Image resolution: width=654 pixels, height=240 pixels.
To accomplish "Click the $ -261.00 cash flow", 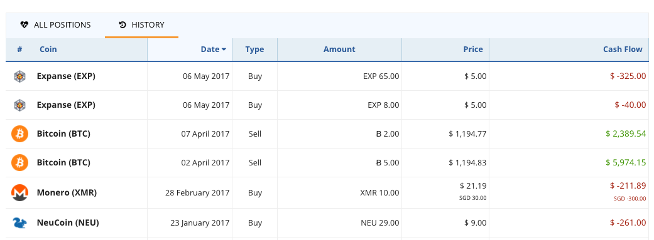I will (628, 223).
